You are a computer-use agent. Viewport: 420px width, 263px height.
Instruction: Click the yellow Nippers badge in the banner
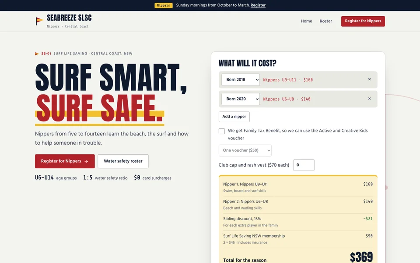click(x=163, y=5)
